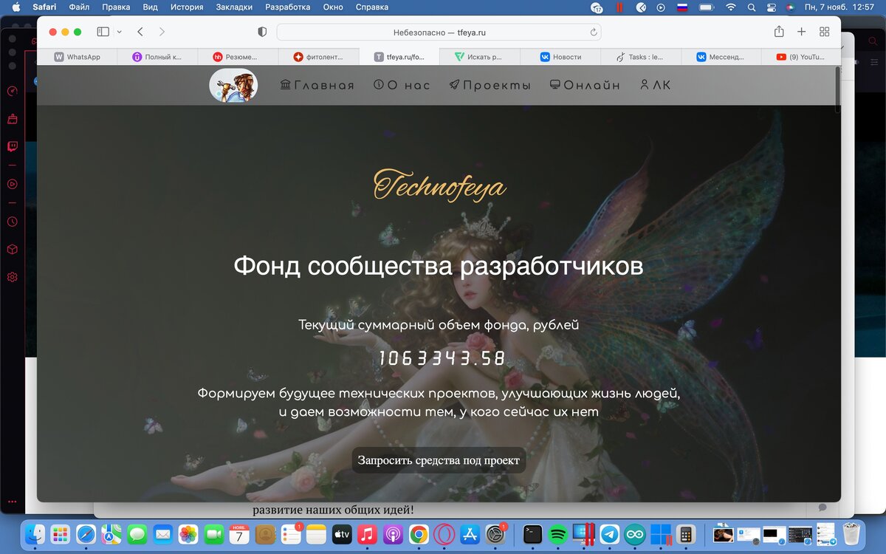Switch to the Резюме tab
Viewport: 886px width, 554px height.
238,57
